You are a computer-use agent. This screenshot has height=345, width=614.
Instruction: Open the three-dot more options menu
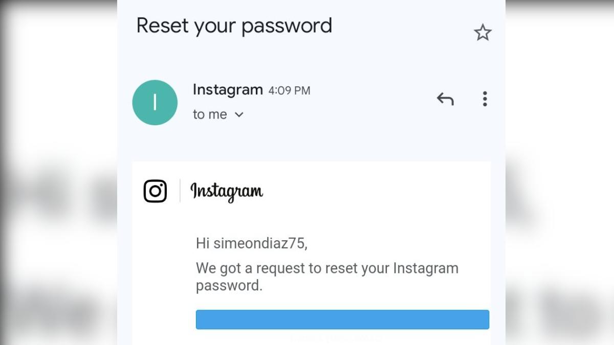[485, 99]
